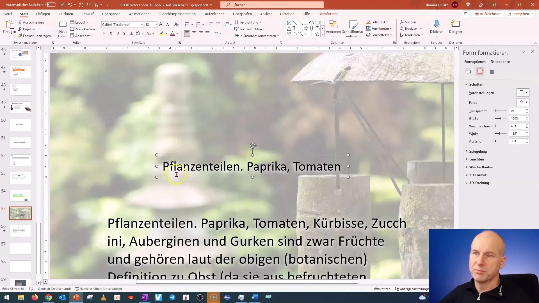Justify the paragraph text
This screenshot has height=303, width=539.
click(x=207, y=33)
